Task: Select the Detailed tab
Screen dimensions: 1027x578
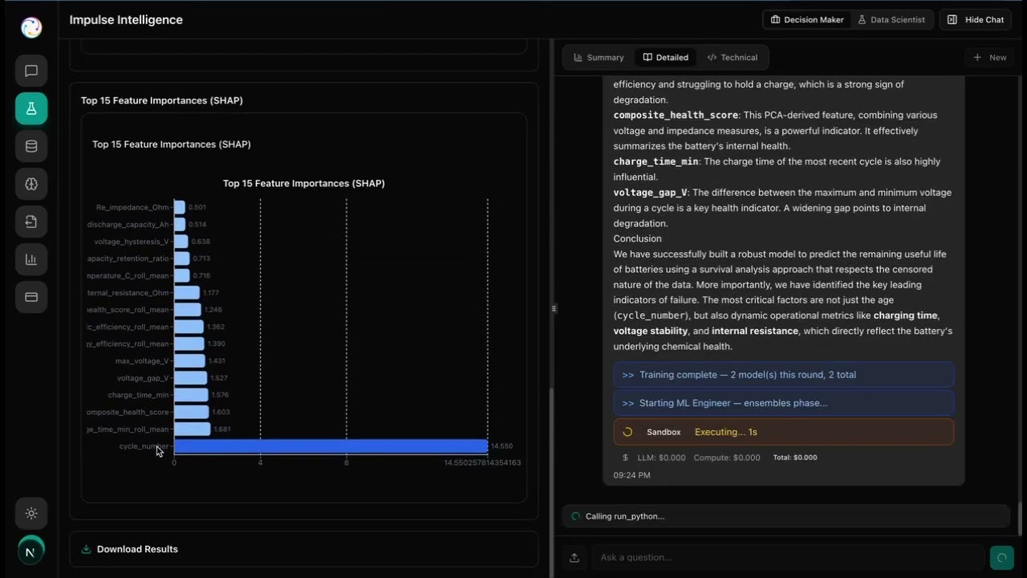Action: 666,58
